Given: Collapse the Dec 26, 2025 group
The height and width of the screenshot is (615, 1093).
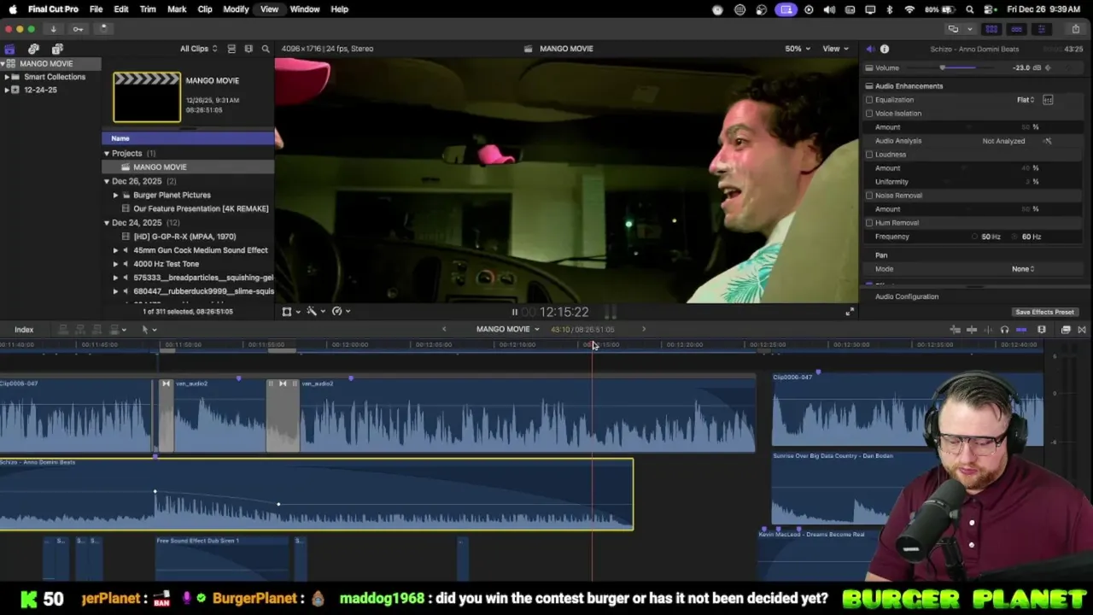Looking at the screenshot, I should coord(107,181).
